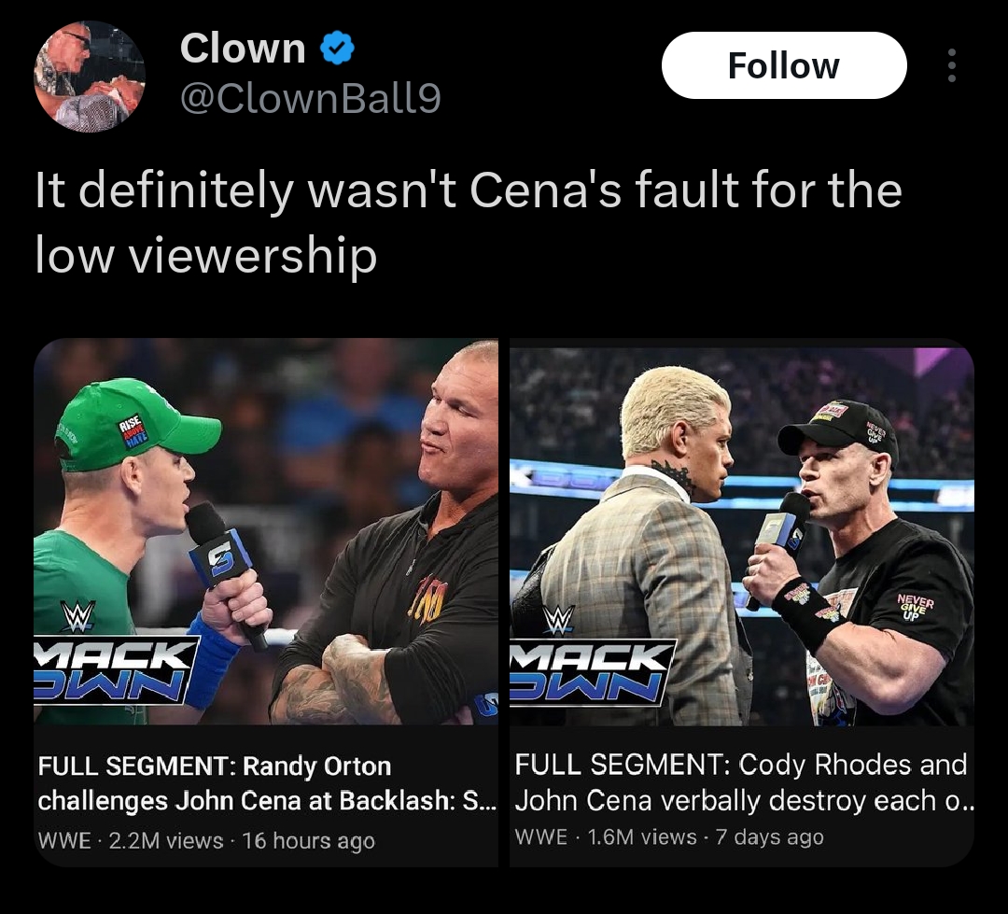The height and width of the screenshot is (914, 1008).
Task: Click the @ClownBall9 handle
Action: click(x=309, y=97)
